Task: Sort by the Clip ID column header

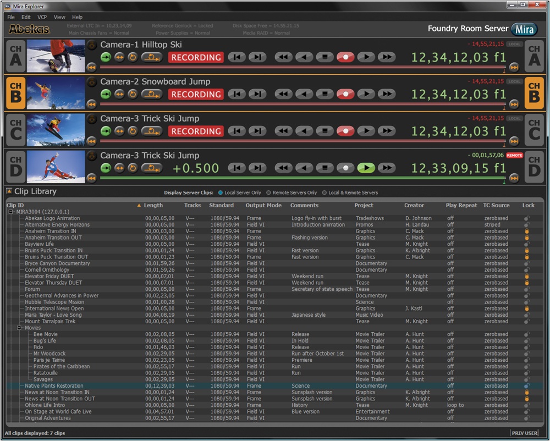Action: click(15, 206)
